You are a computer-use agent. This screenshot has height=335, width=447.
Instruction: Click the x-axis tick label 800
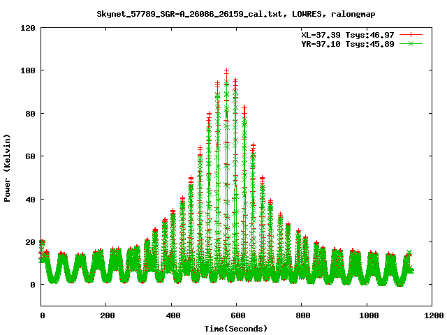(303, 315)
